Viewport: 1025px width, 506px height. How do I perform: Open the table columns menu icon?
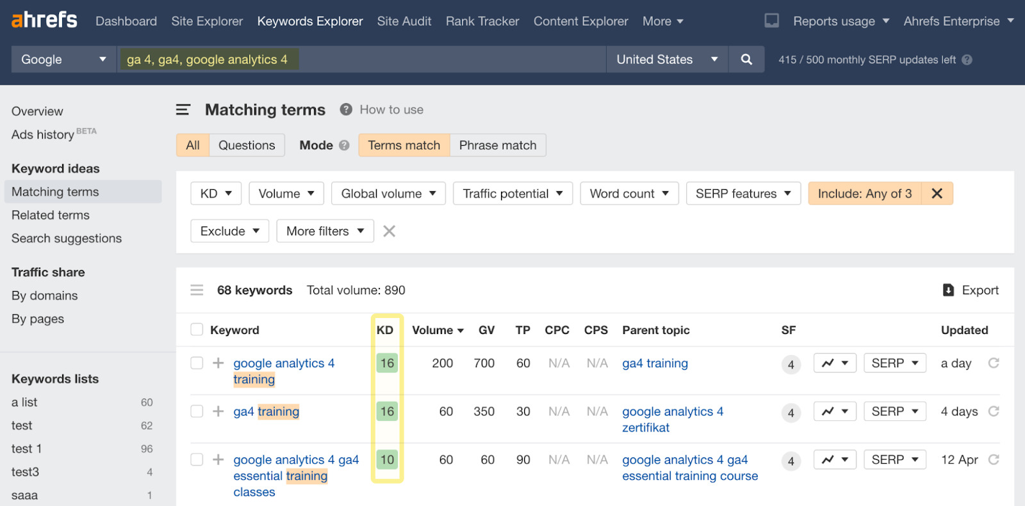click(197, 290)
